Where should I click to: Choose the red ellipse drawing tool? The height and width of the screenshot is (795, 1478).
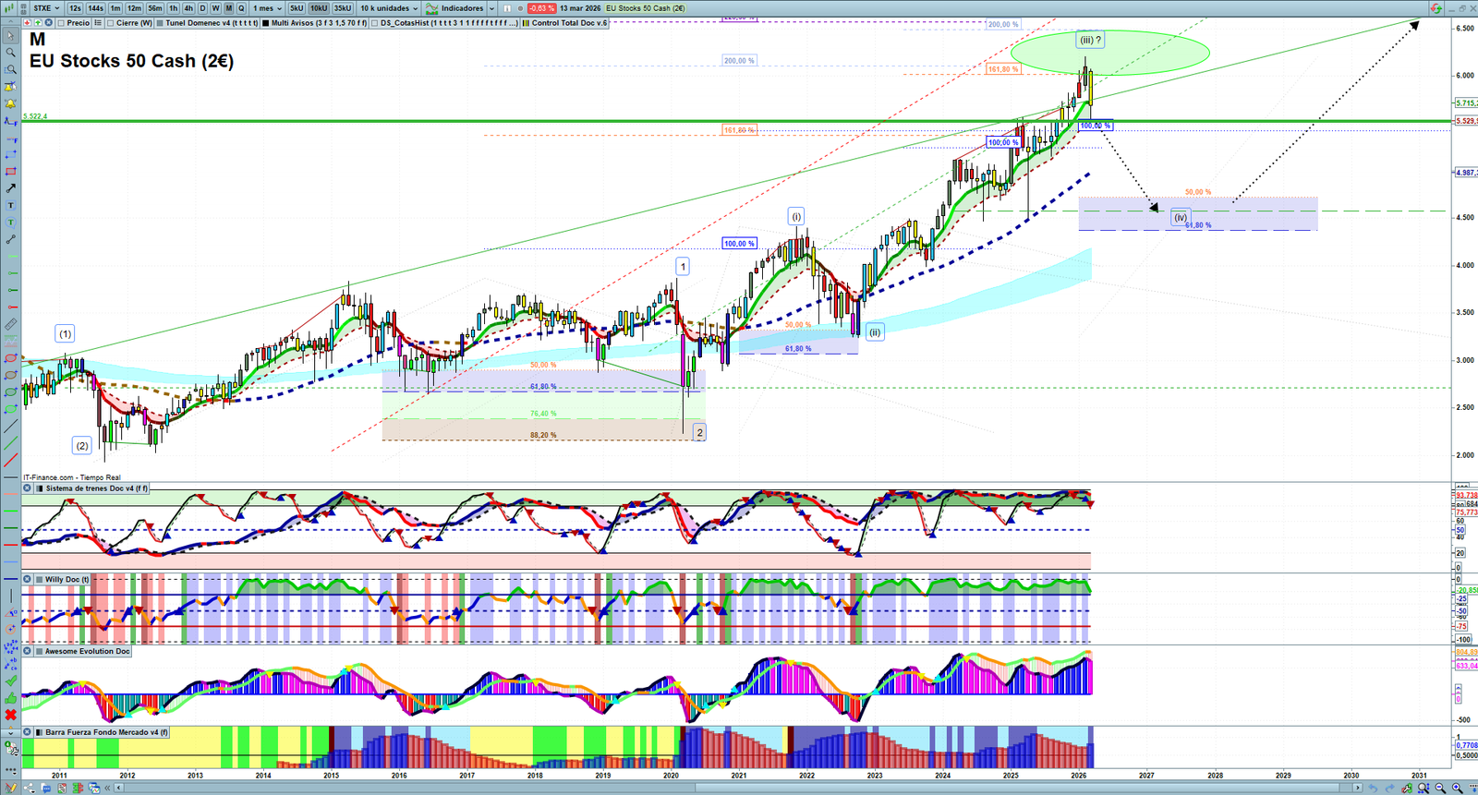tap(11, 358)
